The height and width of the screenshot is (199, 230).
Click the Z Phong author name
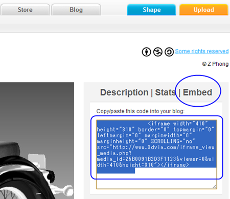tap(218, 64)
